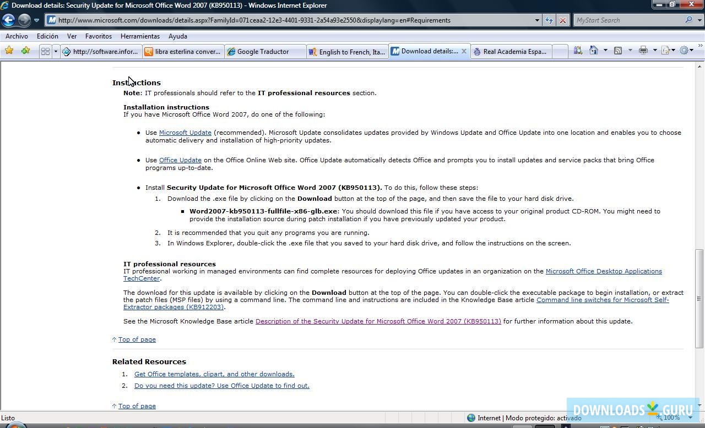Expand the address bar history dropdown
The height and width of the screenshot is (428, 705).
pos(537,20)
